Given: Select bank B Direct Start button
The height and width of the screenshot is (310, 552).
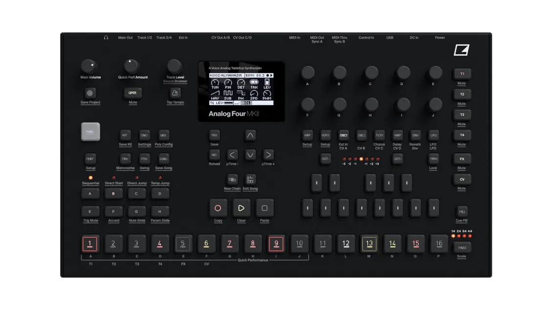Looking at the screenshot, I should point(114,193).
